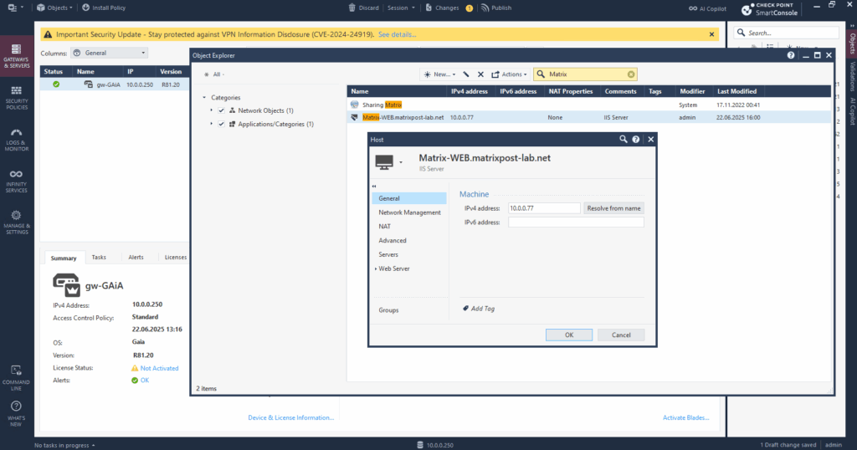The width and height of the screenshot is (857, 450).
Task: Click delete X in Object Explorer toolbar
Action: (481, 74)
